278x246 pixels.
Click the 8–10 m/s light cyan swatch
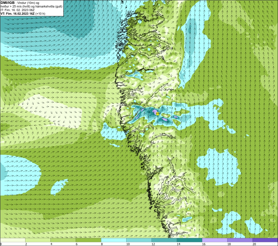coord(114,240)
